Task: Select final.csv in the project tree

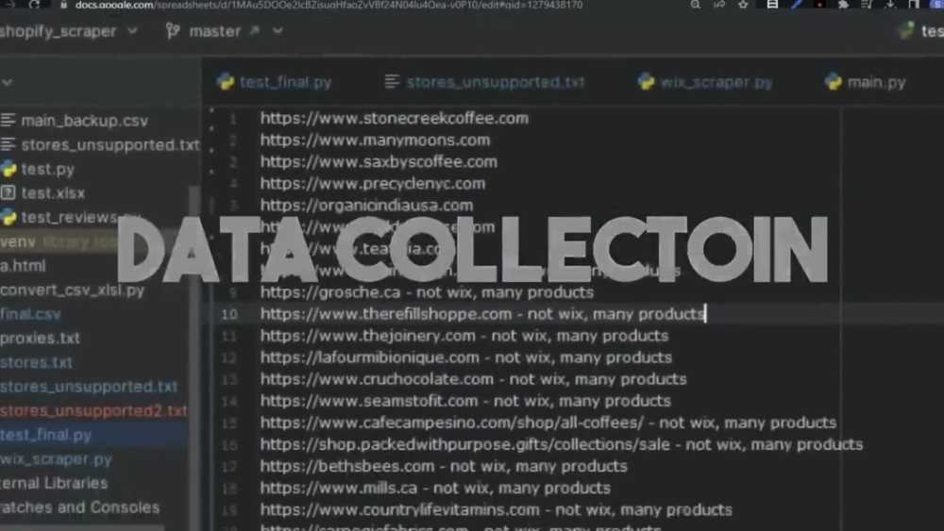Action: click(x=30, y=314)
